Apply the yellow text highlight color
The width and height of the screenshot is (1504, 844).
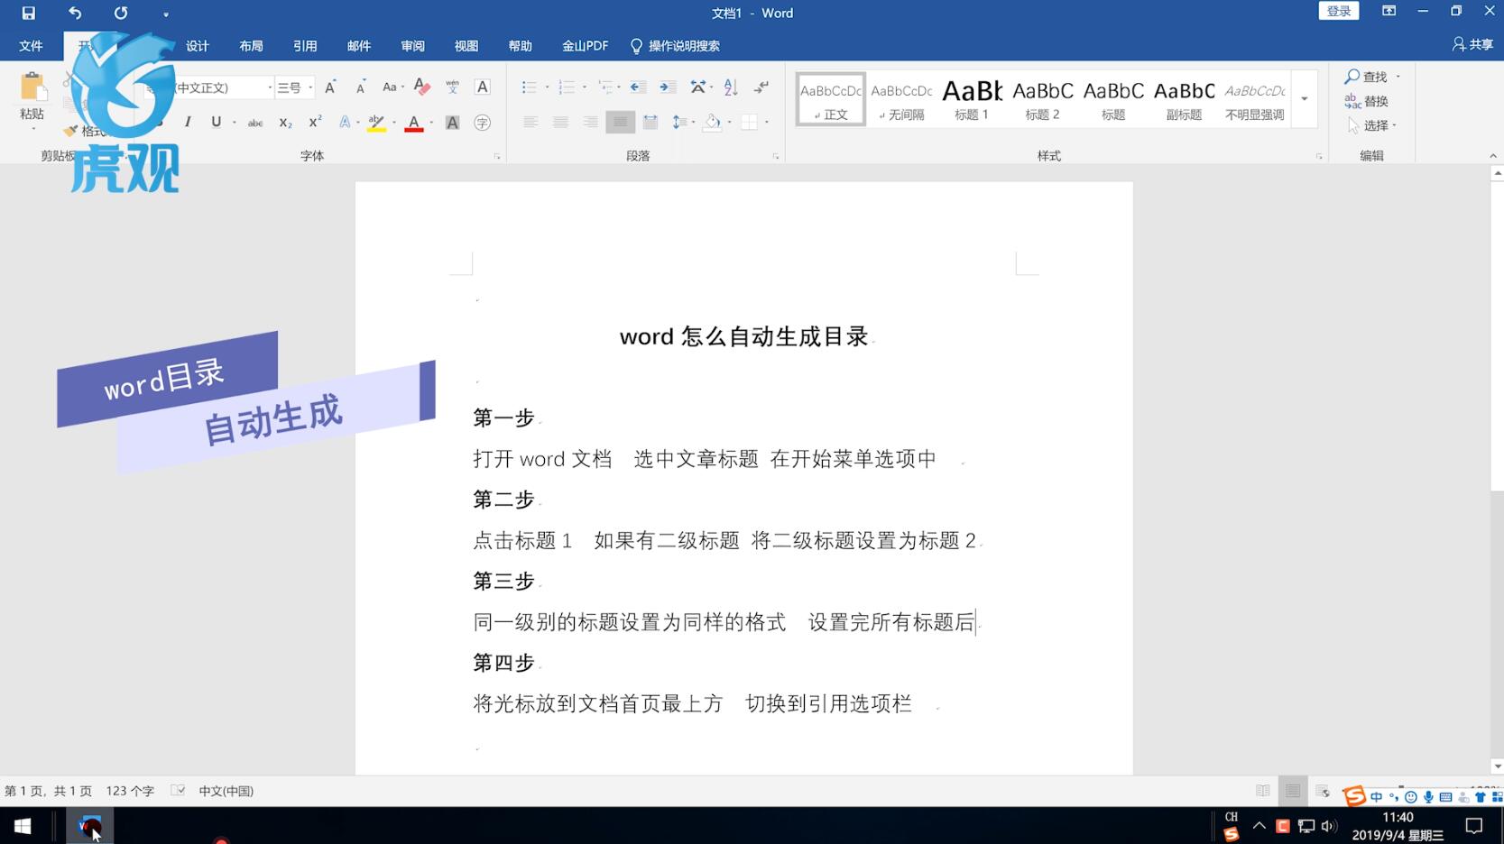click(377, 123)
